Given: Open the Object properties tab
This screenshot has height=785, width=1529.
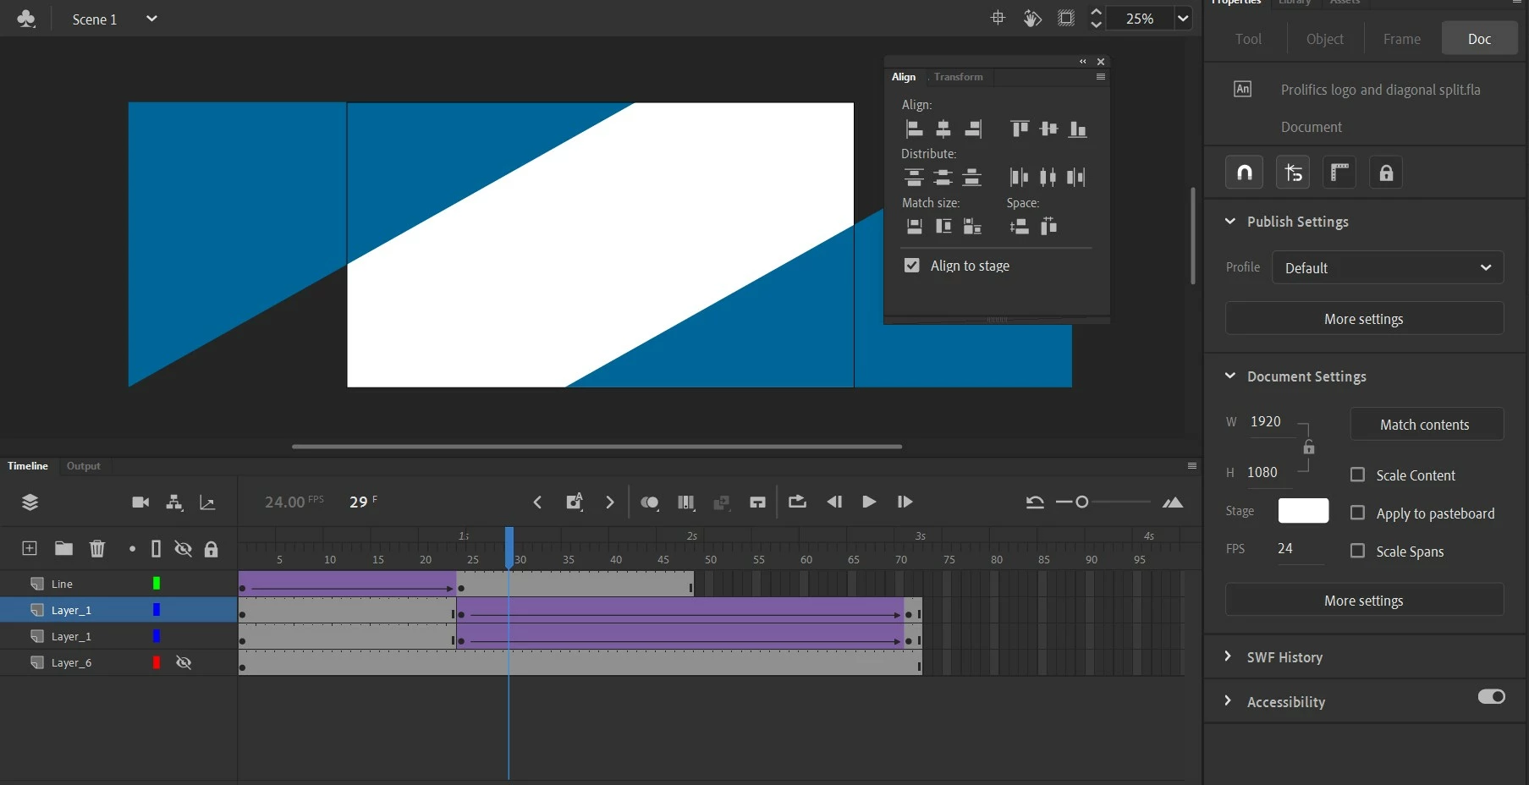Looking at the screenshot, I should click(x=1325, y=39).
